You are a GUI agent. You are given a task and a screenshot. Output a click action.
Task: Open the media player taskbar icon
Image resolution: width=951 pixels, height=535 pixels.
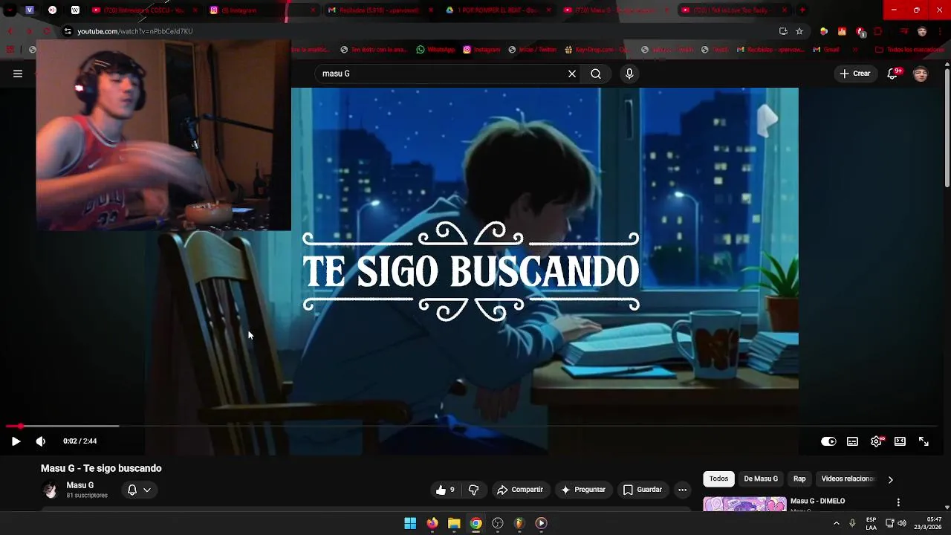pos(541,523)
